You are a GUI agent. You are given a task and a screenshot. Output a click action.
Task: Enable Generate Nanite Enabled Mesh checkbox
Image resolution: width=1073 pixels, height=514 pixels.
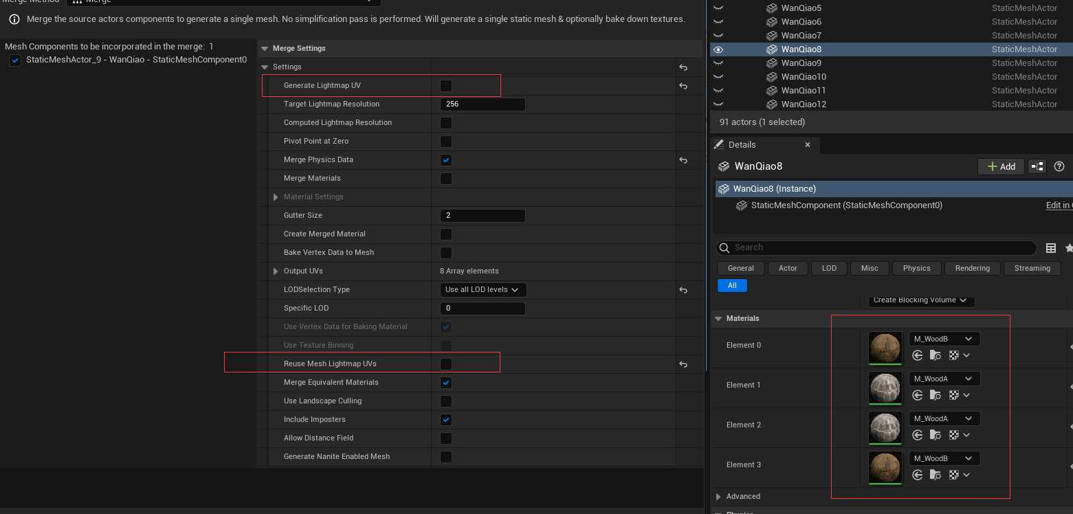[x=446, y=457]
